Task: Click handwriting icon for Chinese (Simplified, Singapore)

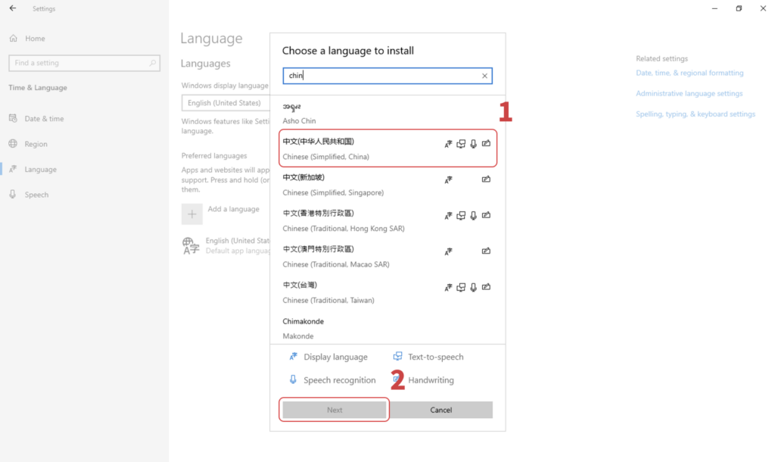Action: pos(487,179)
